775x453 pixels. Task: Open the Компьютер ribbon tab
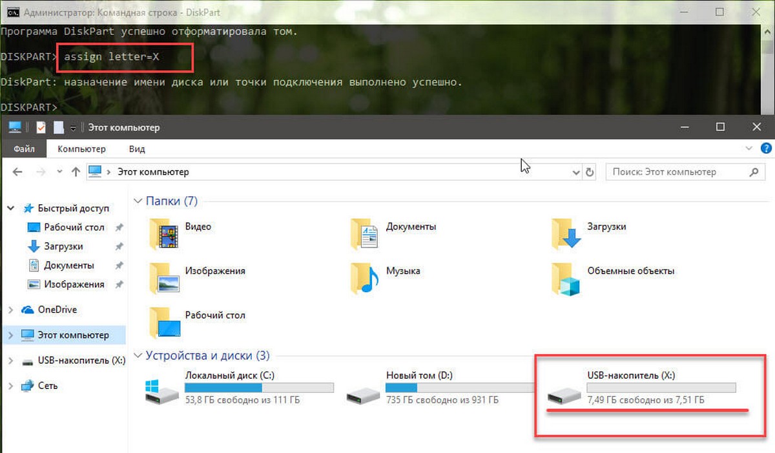click(81, 149)
